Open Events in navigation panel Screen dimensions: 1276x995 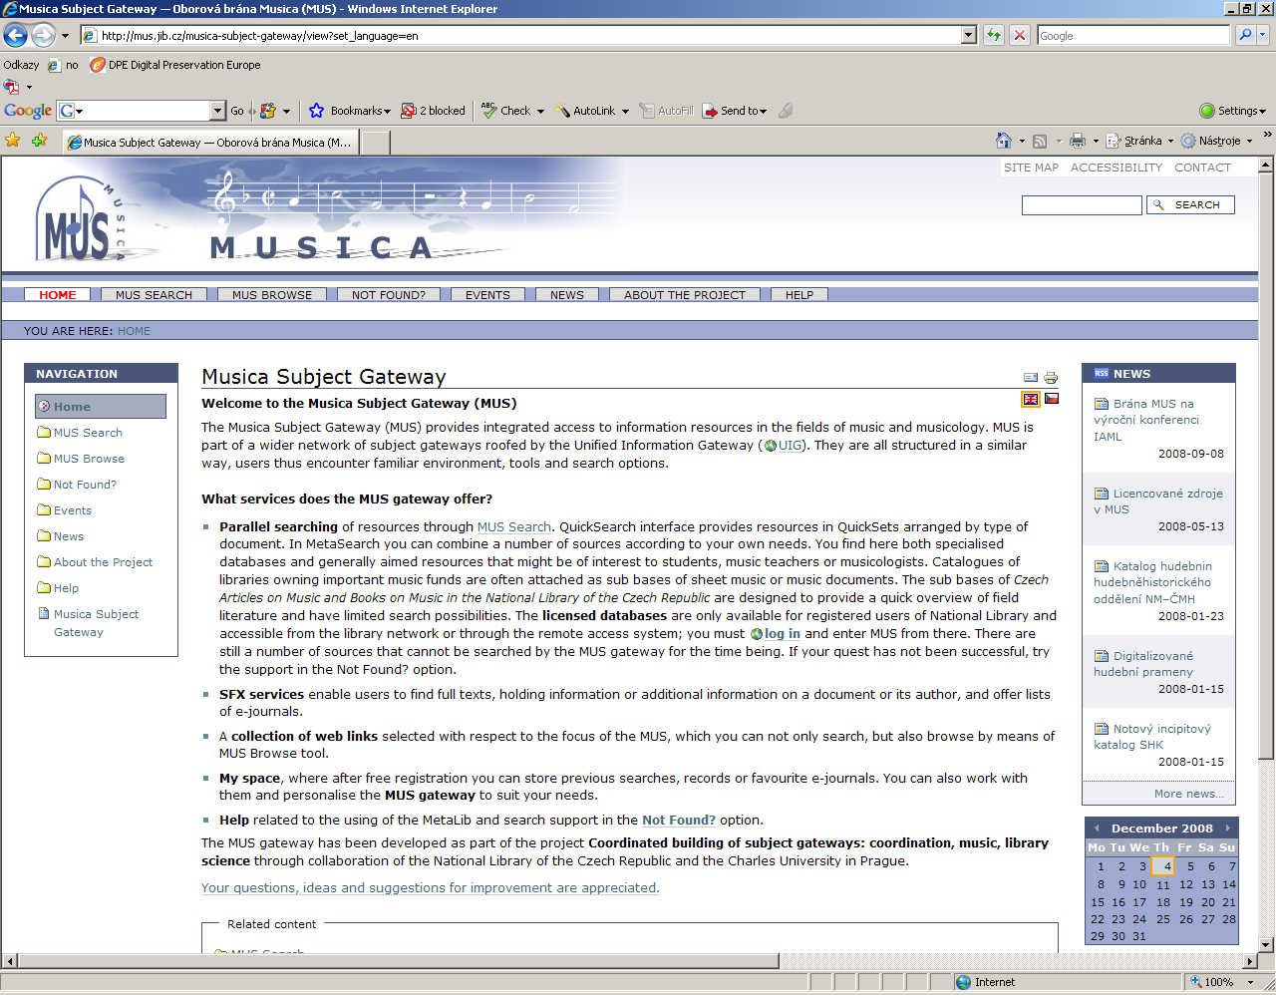click(72, 510)
